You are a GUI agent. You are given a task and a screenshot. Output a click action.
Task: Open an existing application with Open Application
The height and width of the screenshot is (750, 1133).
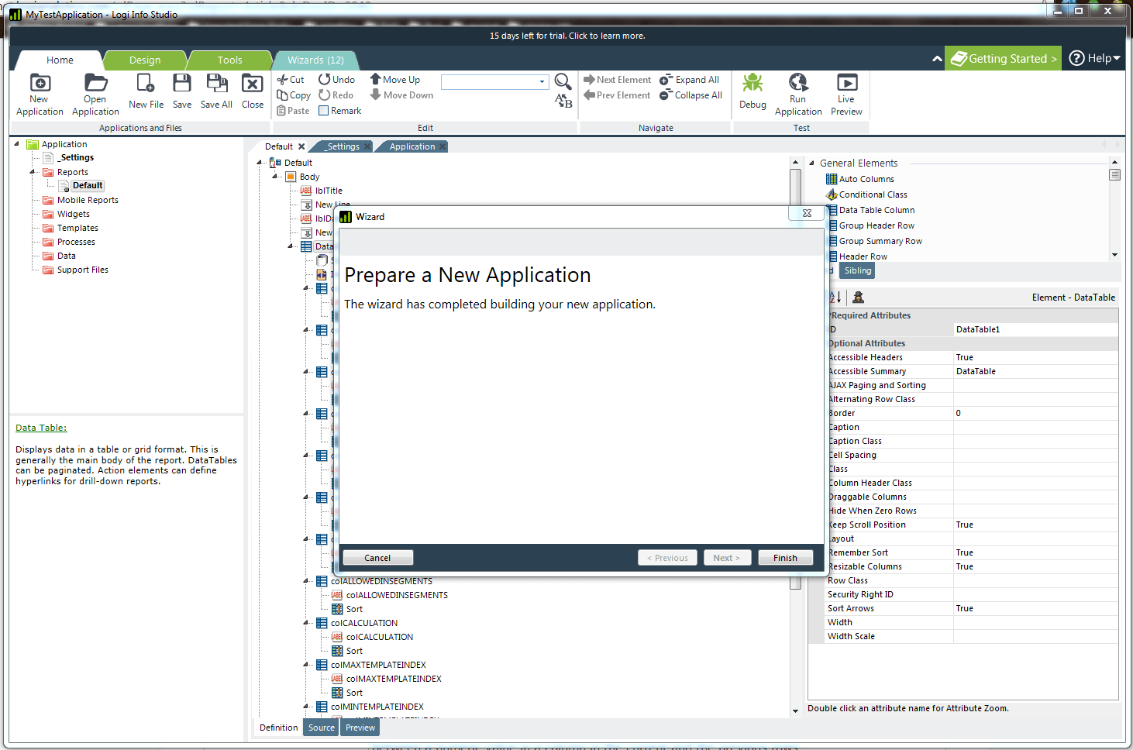coord(95,84)
